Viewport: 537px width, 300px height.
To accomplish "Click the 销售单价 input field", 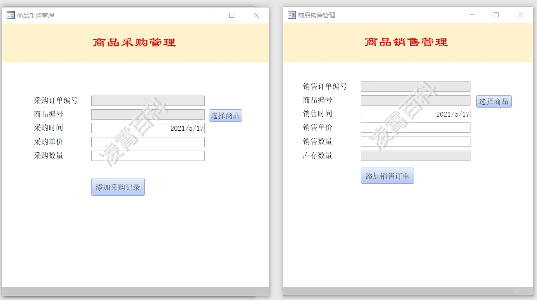I will 415,127.
